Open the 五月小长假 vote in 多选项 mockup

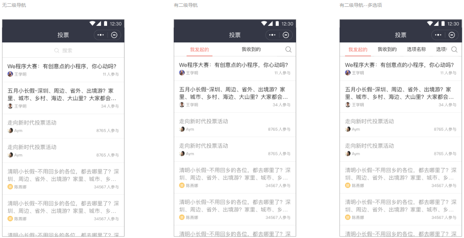click(x=401, y=97)
